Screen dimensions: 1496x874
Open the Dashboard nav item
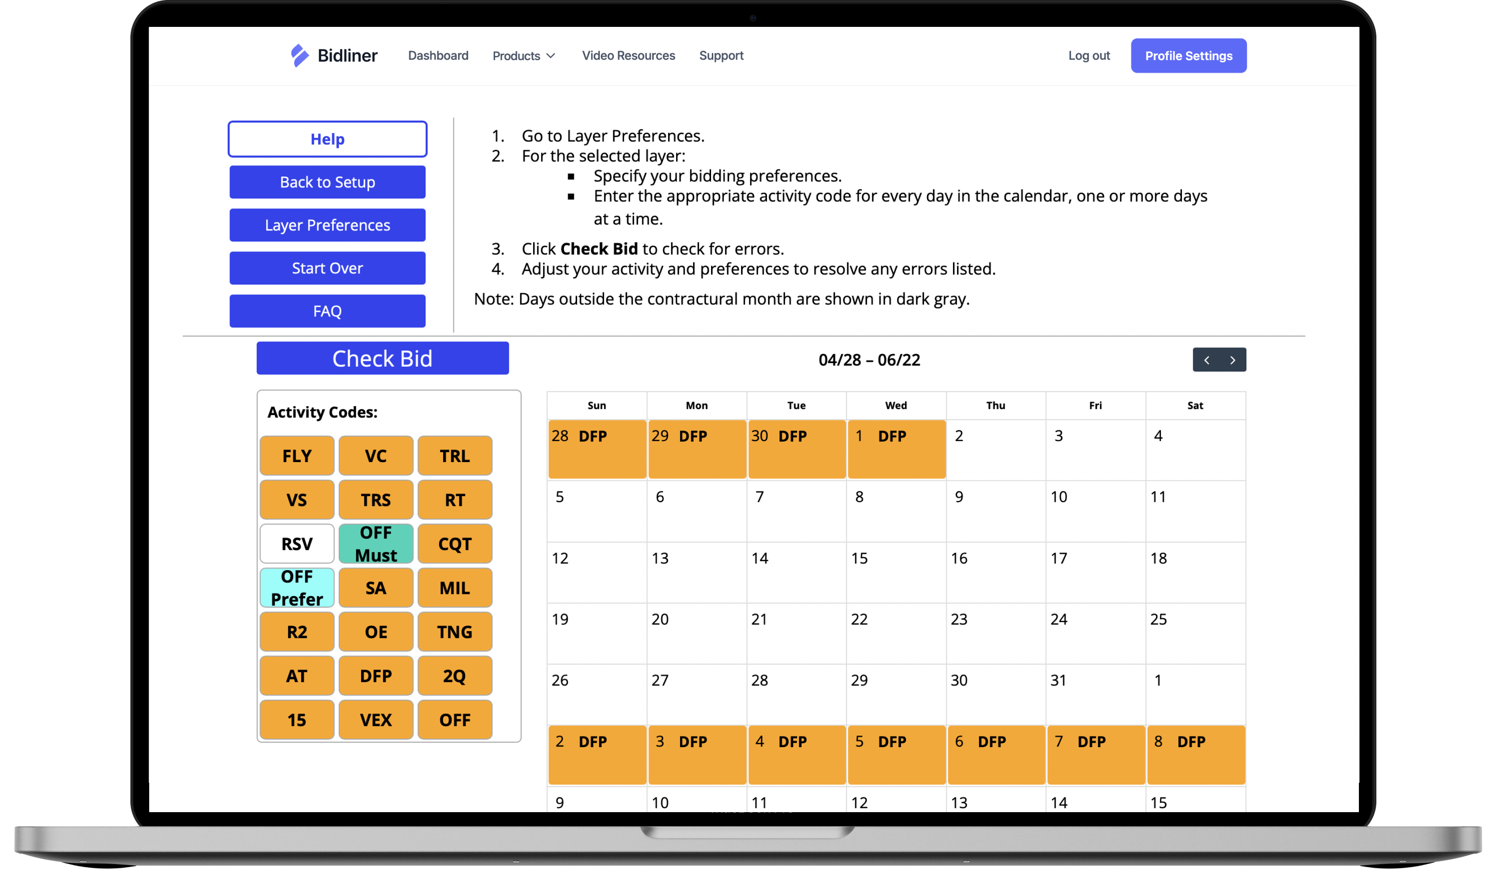[x=438, y=55]
